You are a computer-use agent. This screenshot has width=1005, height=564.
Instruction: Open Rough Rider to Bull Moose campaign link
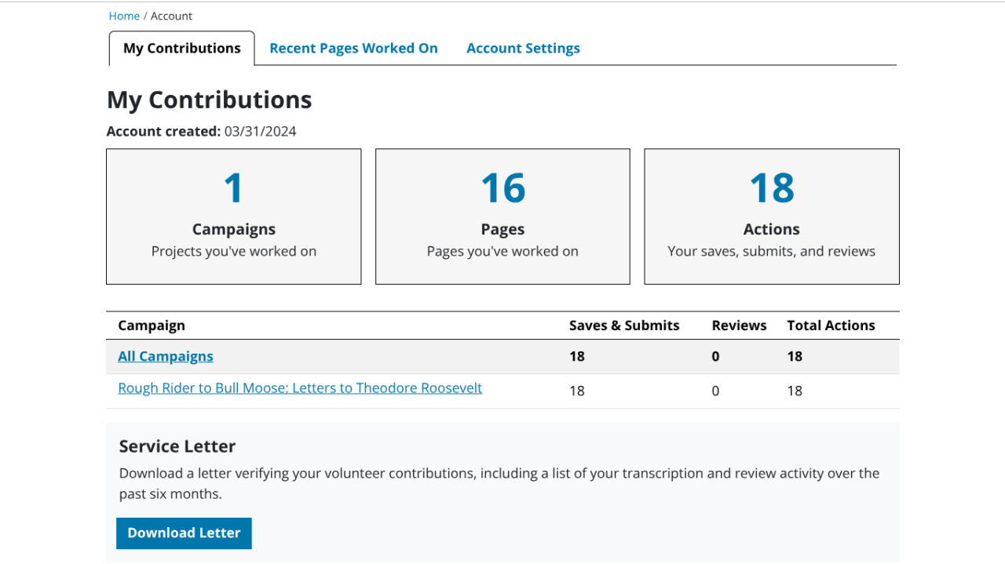coord(300,388)
